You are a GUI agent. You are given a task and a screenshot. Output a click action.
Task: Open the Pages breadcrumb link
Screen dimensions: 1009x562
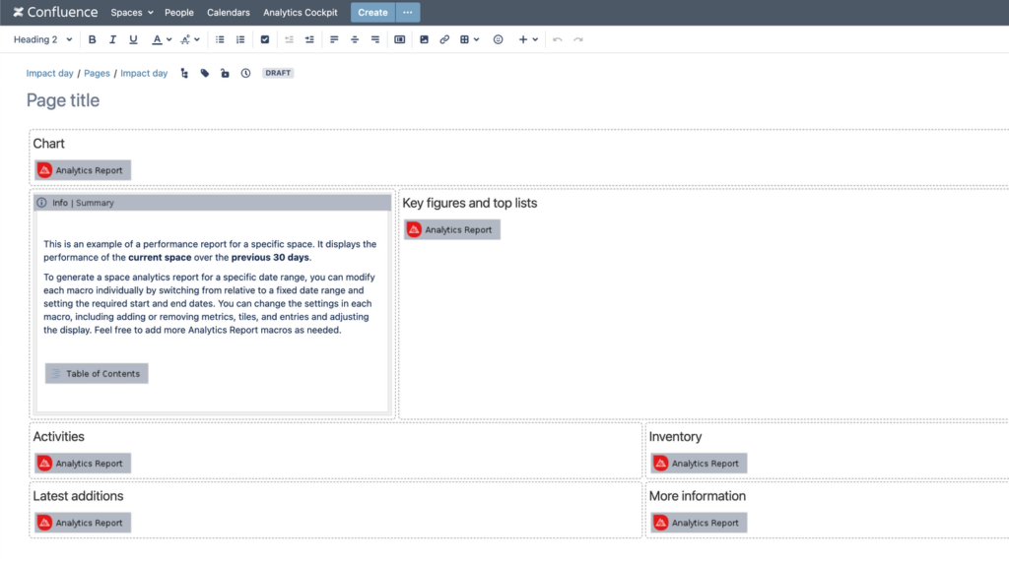tap(97, 73)
